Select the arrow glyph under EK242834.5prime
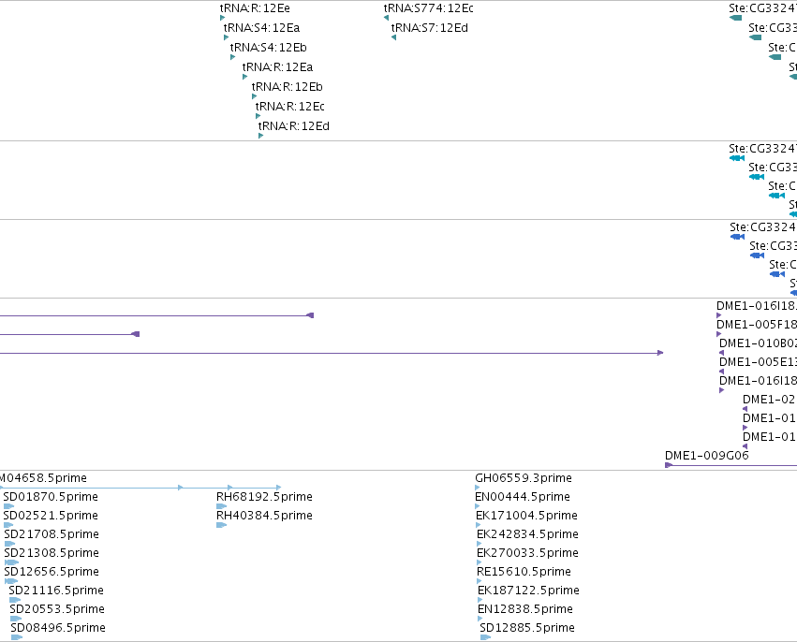797x642 pixels. (479, 544)
